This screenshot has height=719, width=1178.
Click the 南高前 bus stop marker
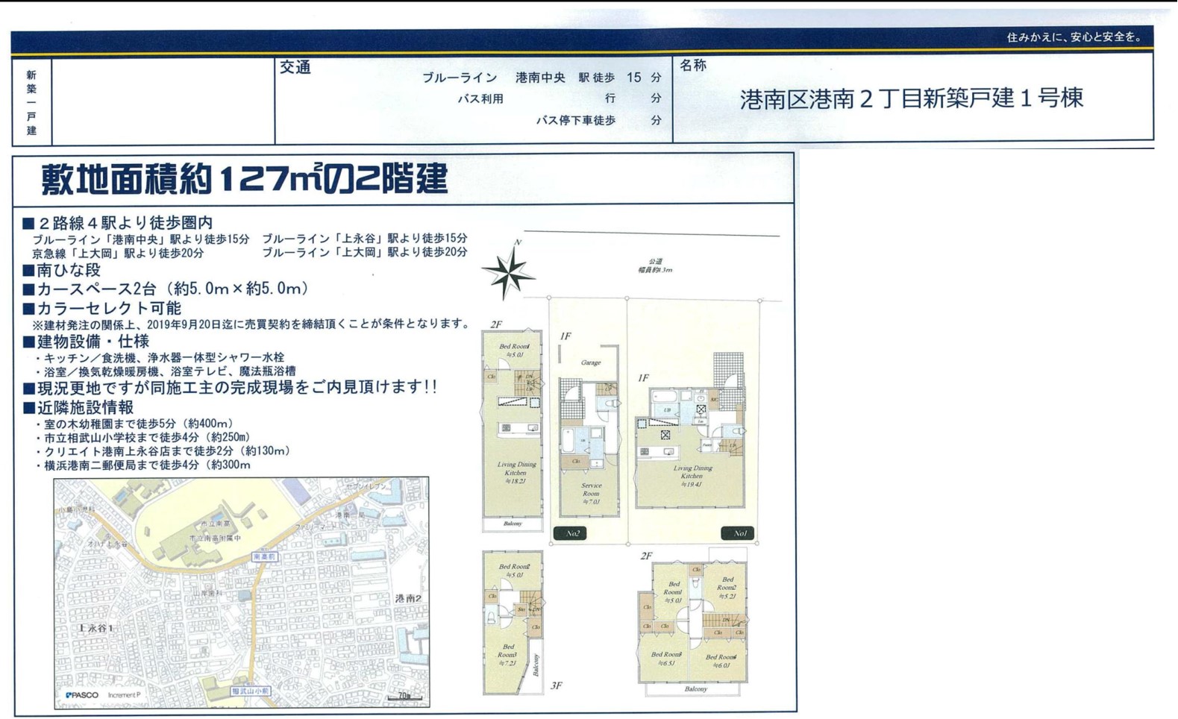click(x=264, y=556)
